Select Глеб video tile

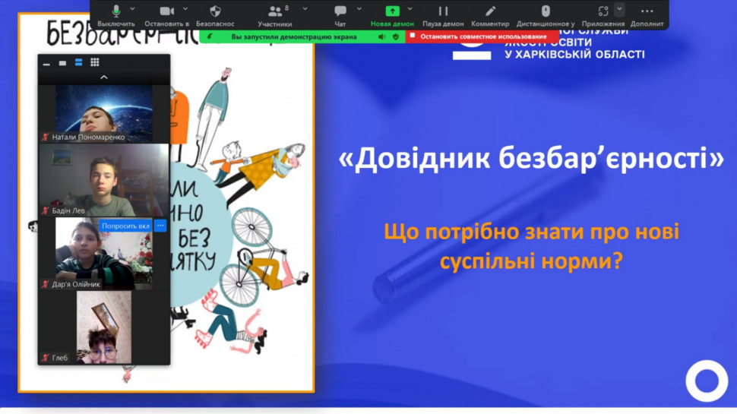tap(104, 327)
